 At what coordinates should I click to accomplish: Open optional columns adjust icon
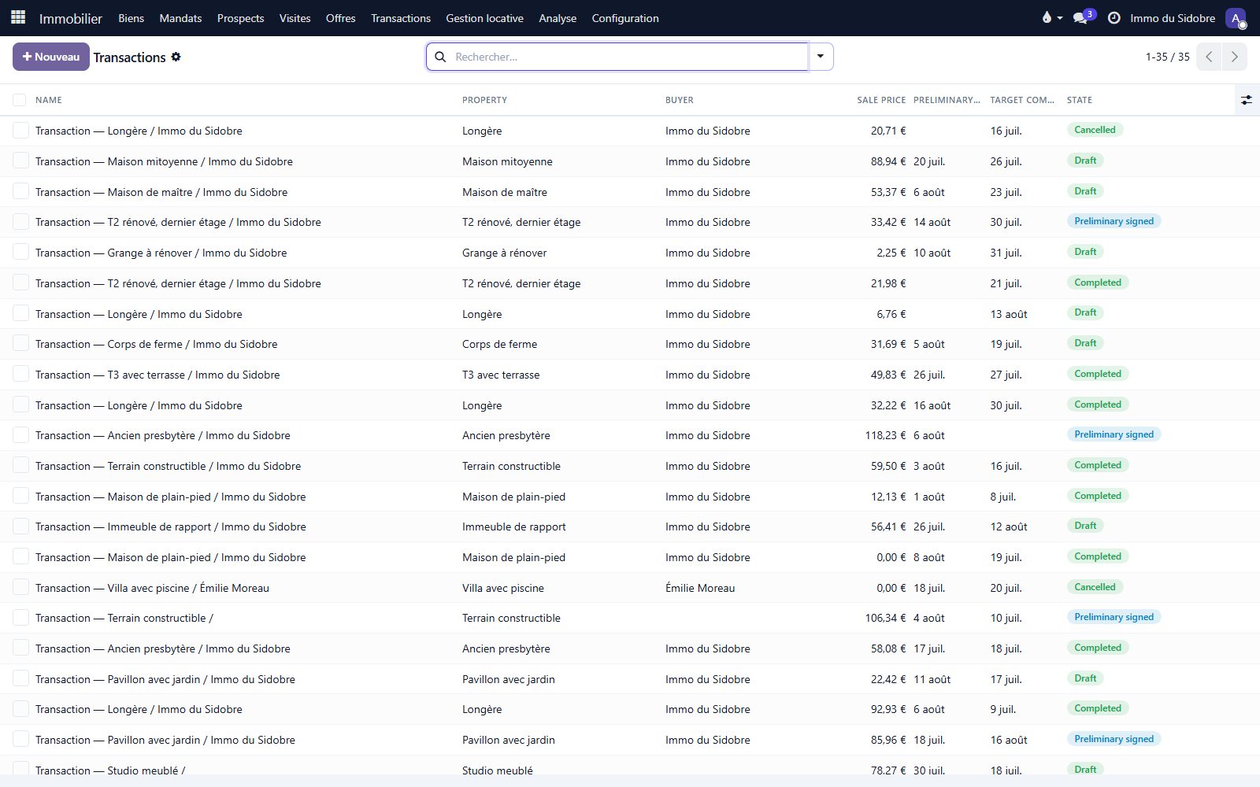1247,100
